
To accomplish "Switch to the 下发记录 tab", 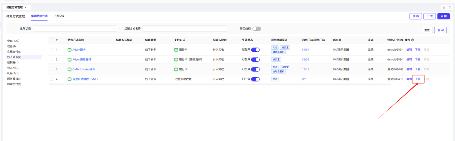I will tap(59, 16).
